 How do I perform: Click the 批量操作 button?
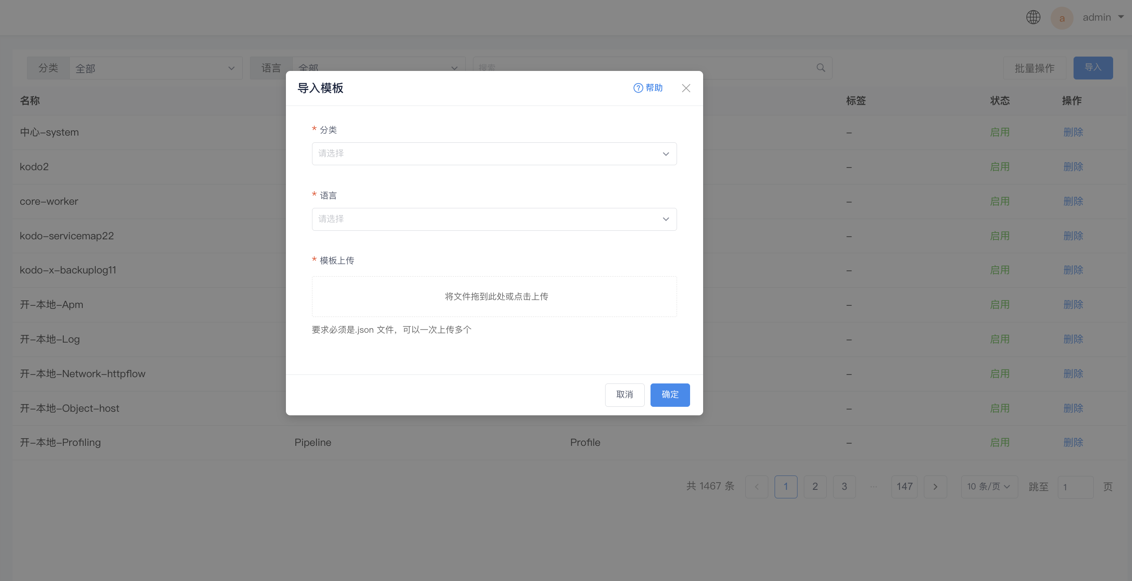coord(1034,68)
